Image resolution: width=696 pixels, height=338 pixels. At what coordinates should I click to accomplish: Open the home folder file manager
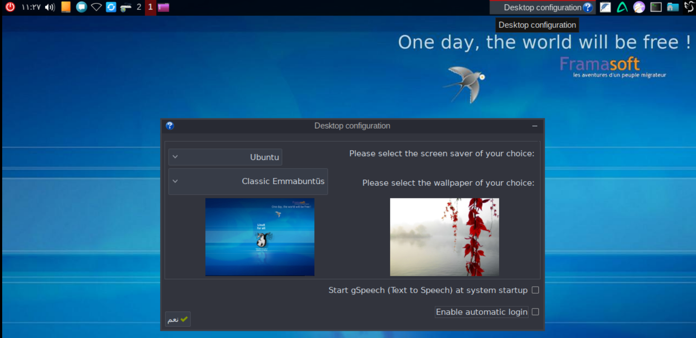(x=673, y=7)
